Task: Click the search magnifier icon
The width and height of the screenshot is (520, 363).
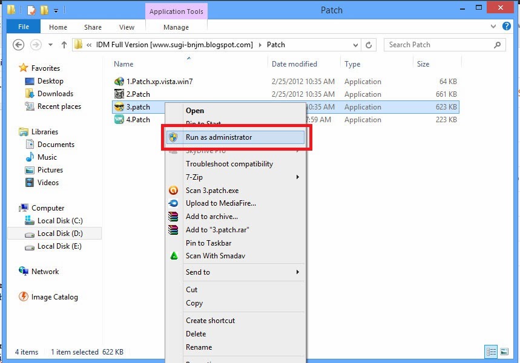Action: click(x=497, y=45)
